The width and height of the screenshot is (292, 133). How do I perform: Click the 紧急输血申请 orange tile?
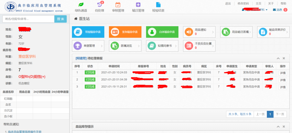tap(125, 32)
